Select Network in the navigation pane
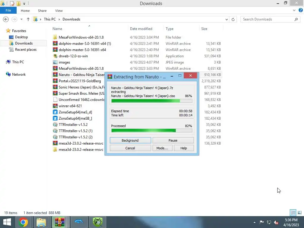 (x=19, y=75)
